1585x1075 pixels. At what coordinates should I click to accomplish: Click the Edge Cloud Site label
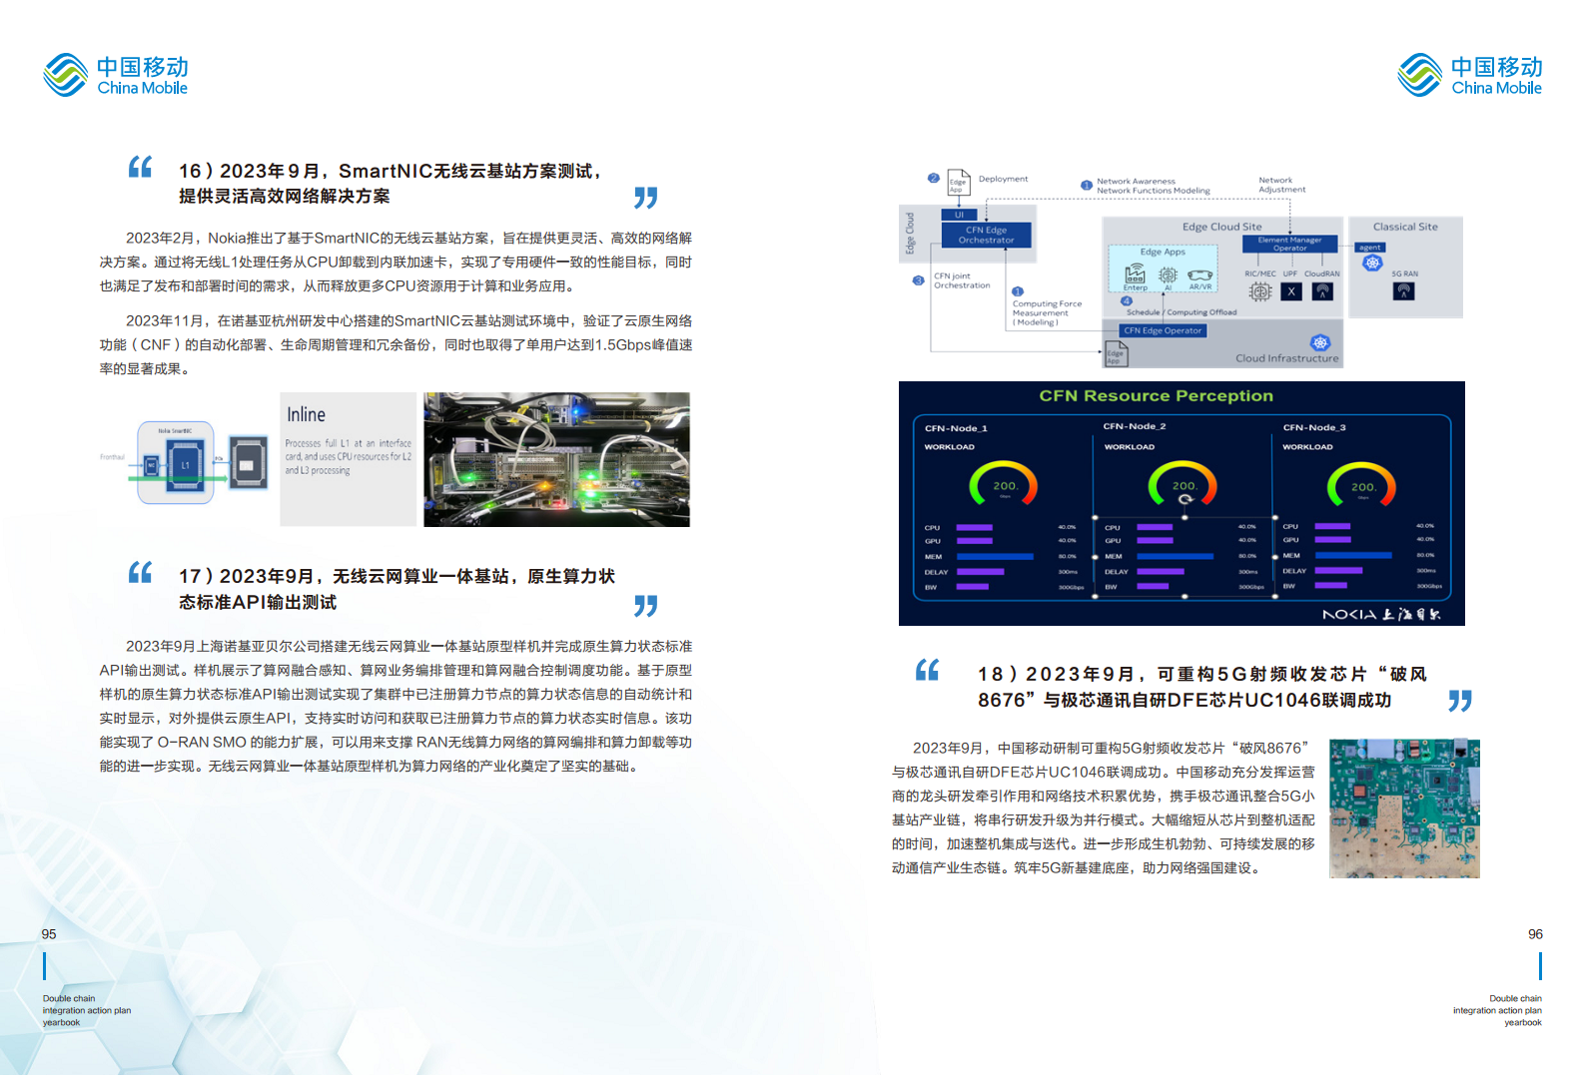[1222, 227]
